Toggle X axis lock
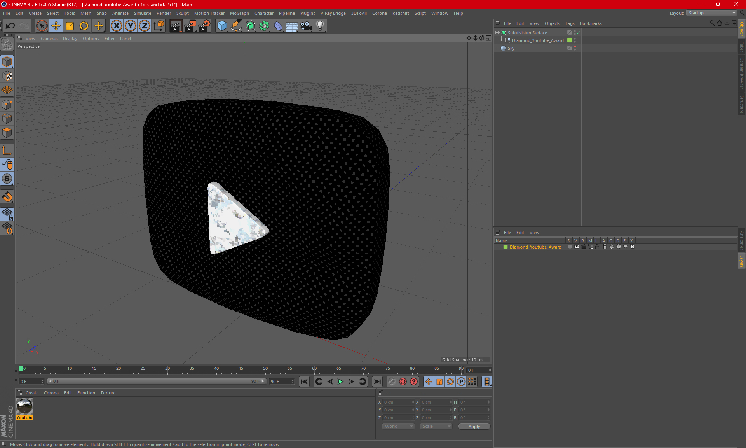 click(116, 26)
